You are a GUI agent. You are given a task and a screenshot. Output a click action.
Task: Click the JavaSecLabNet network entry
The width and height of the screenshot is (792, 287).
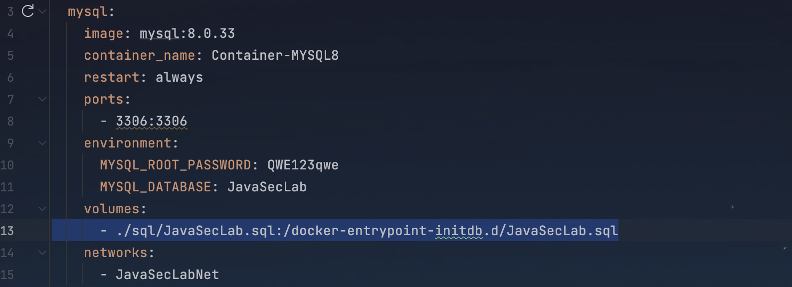(168, 275)
